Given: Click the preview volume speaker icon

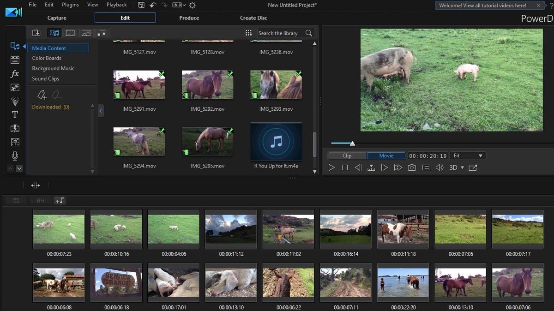Looking at the screenshot, I should [439, 168].
